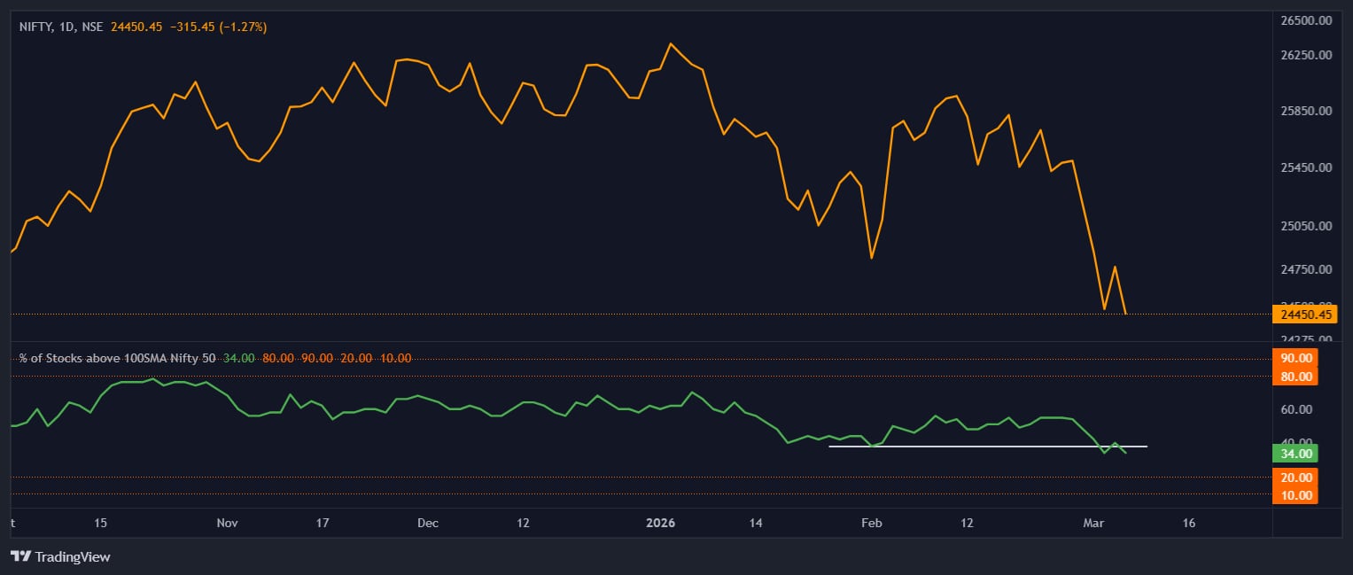Click the 24750.00 price axis label
Image resolution: width=1353 pixels, height=575 pixels.
(1307, 268)
